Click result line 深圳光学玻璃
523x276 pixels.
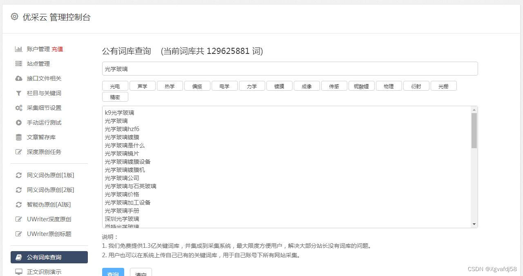click(122, 219)
